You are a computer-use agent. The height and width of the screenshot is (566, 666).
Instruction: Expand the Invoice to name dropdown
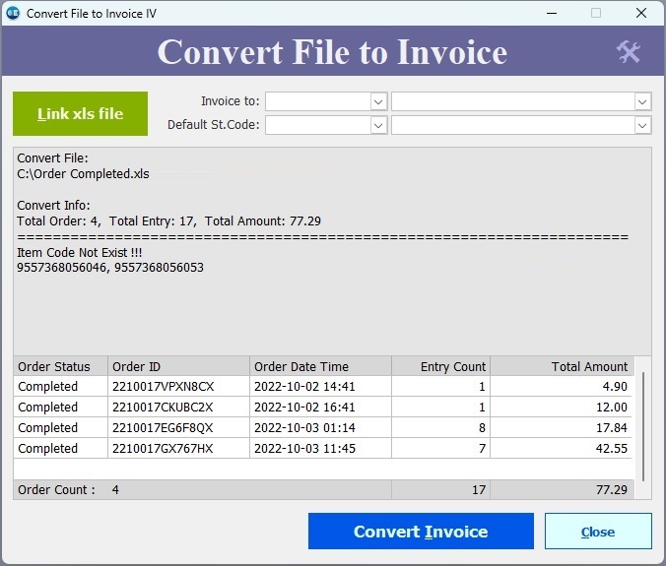[642, 101]
